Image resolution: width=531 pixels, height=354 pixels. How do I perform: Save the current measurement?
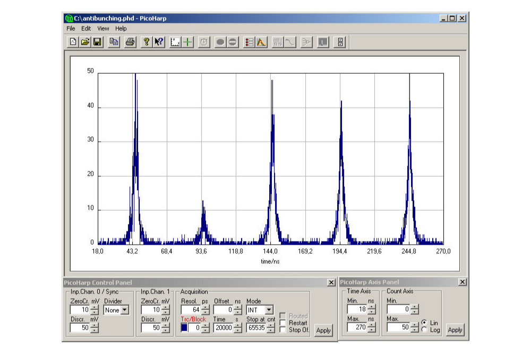(98, 42)
